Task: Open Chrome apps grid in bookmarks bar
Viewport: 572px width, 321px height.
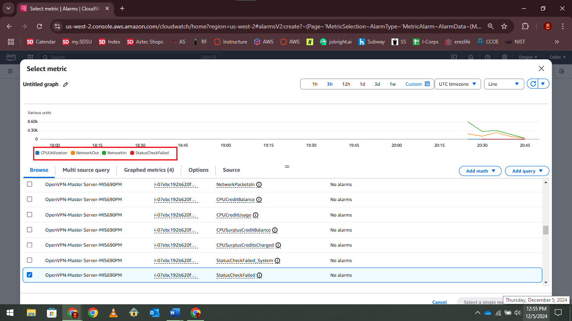Action: pyautogui.click(x=11, y=42)
